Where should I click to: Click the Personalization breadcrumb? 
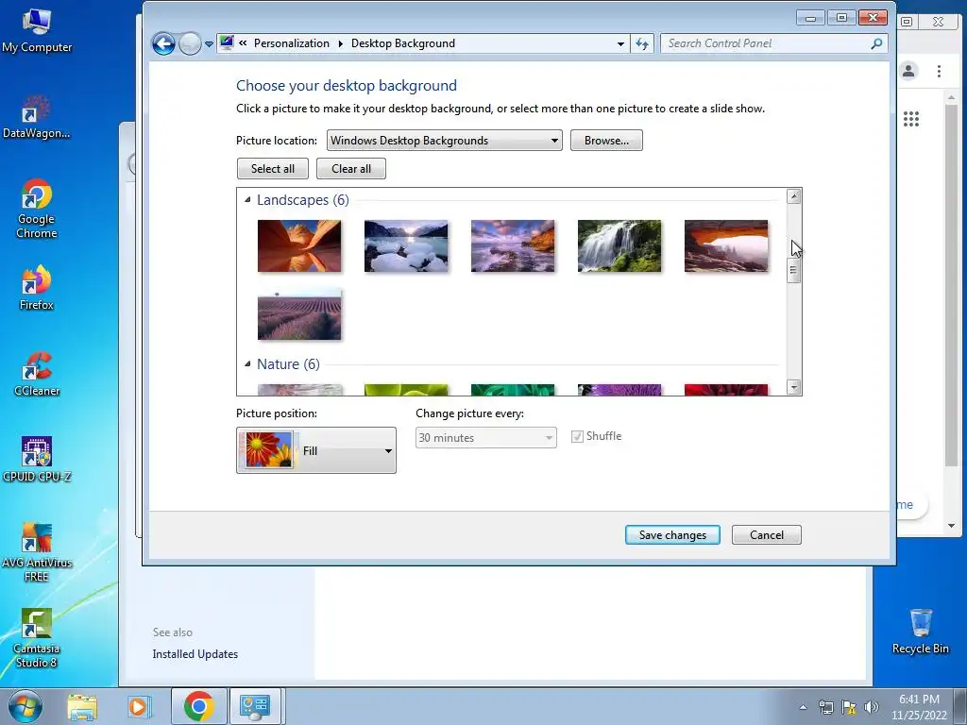292,43
